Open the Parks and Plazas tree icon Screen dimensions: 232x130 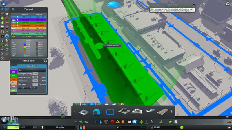(141, 122)
